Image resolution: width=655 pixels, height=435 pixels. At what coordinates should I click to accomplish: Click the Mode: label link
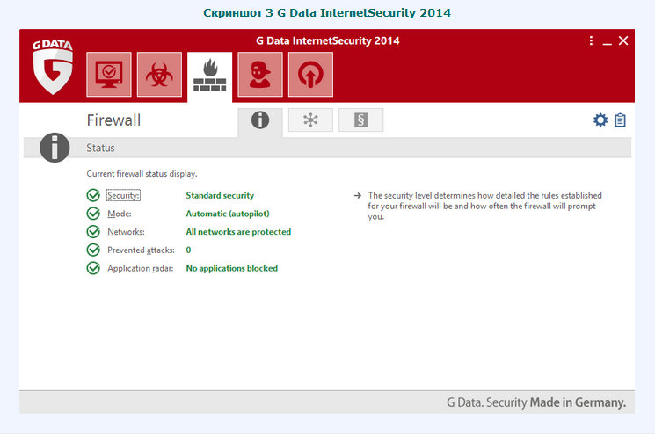pyautogui.click(x=120, y=214)
